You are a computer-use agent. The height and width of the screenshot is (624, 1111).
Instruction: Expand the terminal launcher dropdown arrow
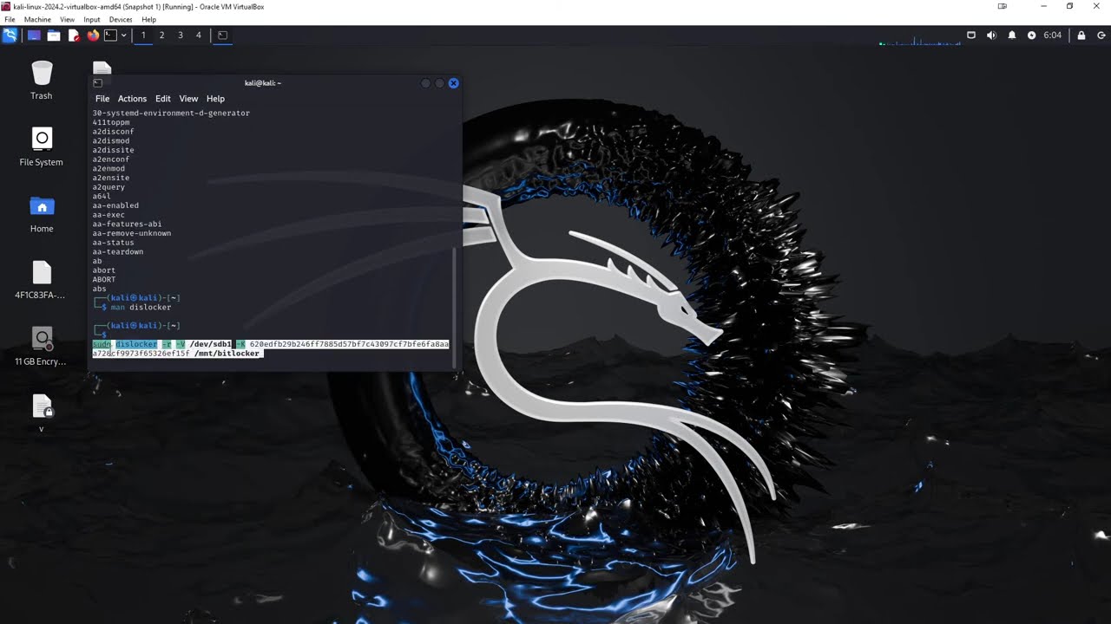pyautogui.click(x=123, y=36)
